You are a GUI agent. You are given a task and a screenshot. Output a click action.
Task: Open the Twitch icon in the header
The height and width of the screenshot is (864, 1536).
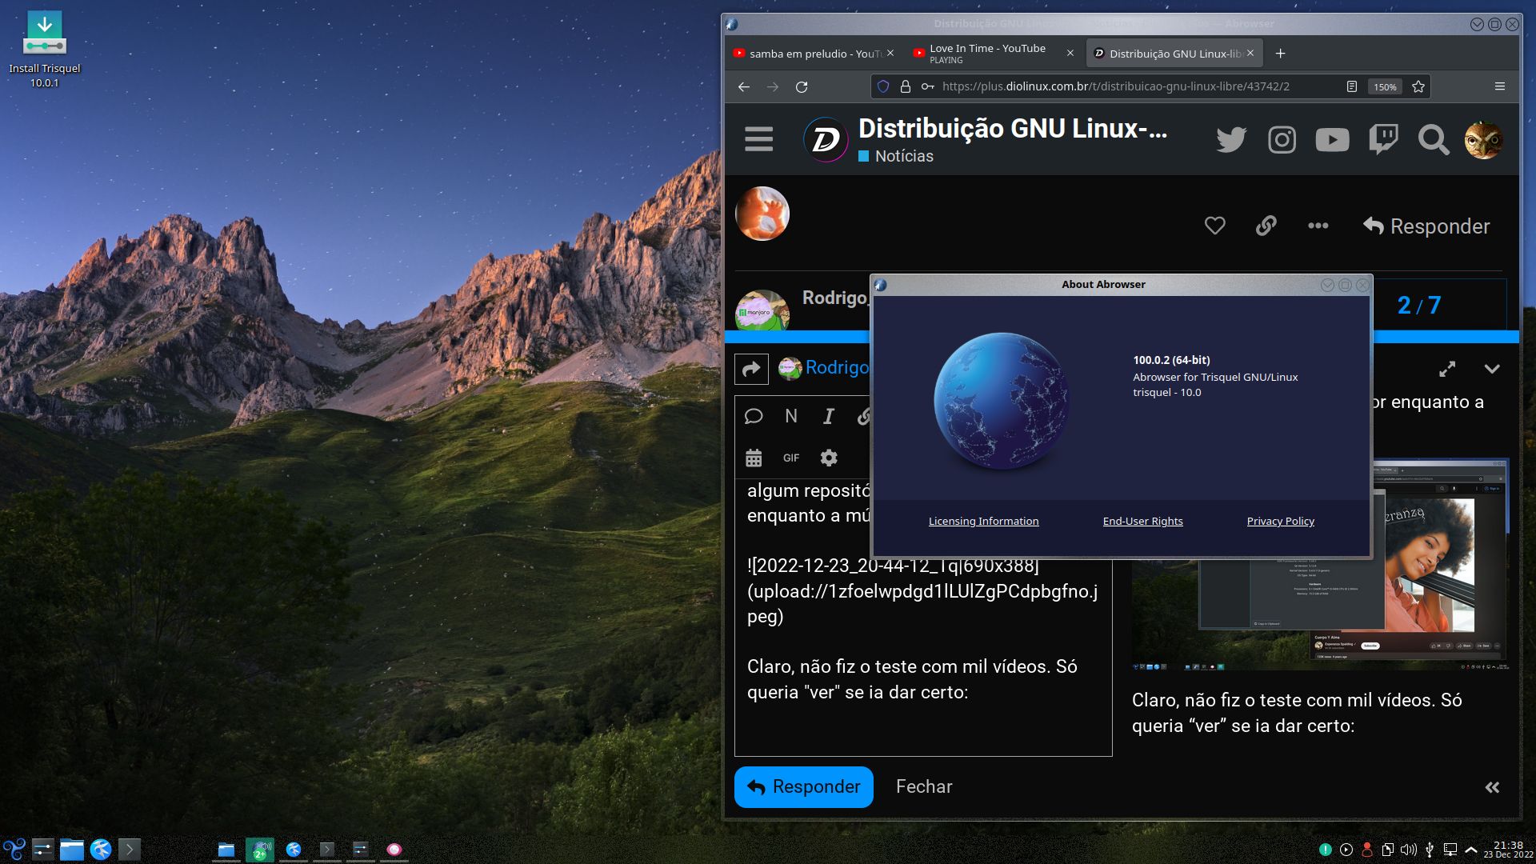1382,139
